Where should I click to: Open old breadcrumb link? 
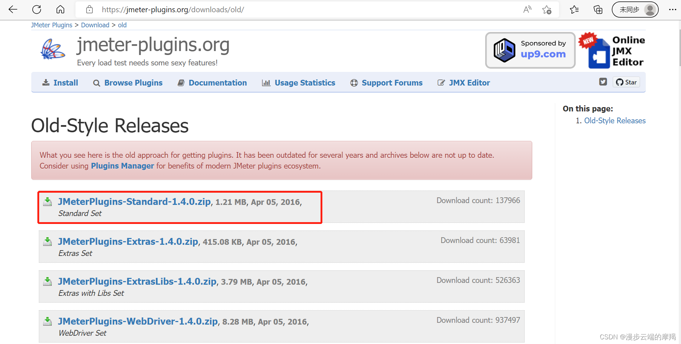click(x=122, y=25)
